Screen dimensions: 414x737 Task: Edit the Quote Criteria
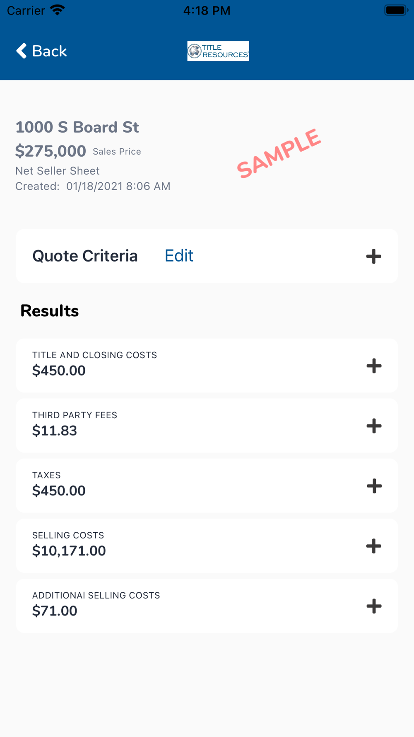pyautogui.click(x=179, y=256)
